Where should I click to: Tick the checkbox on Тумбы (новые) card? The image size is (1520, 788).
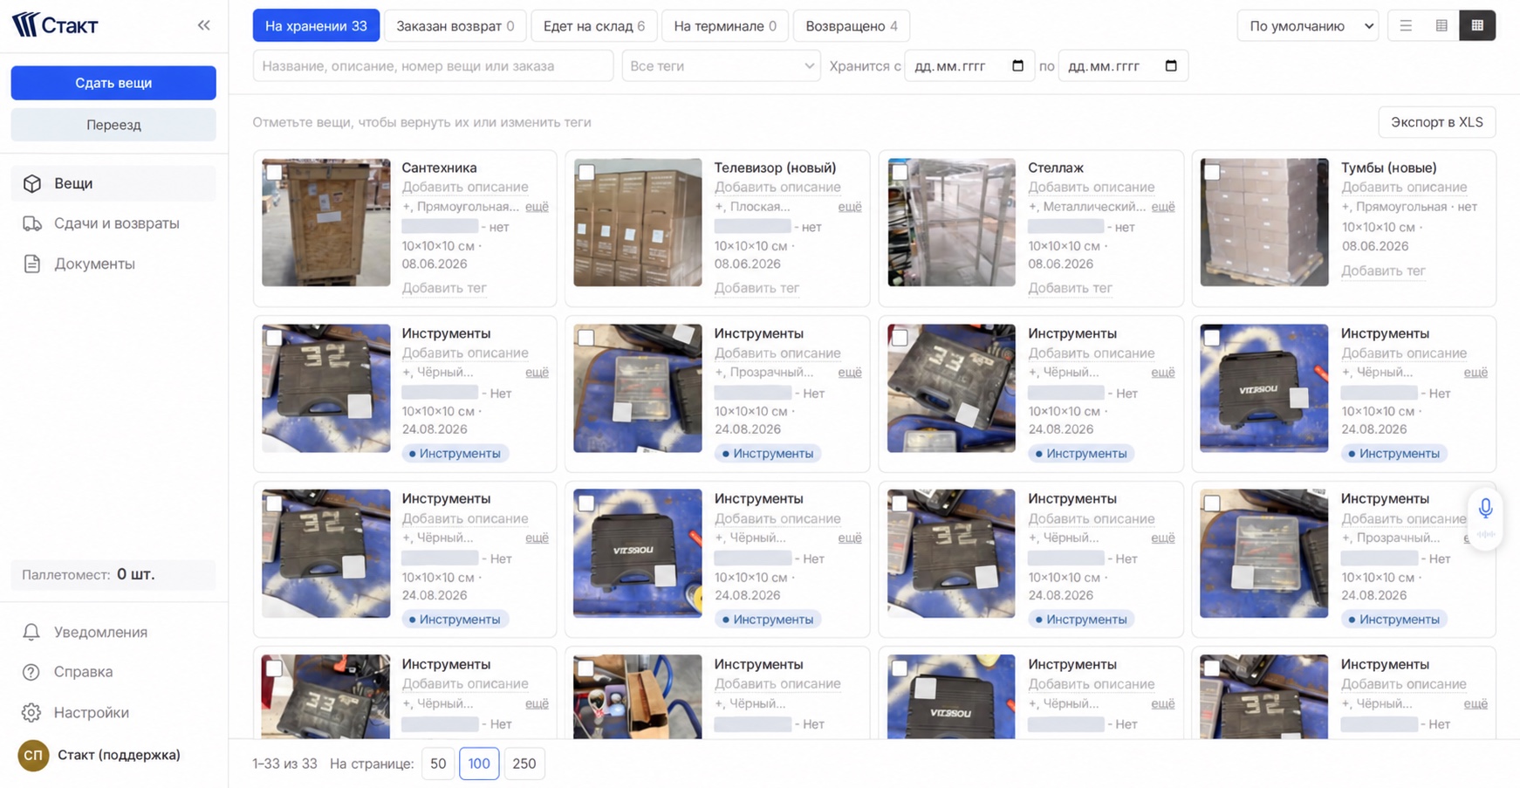tap(1212, 172)
